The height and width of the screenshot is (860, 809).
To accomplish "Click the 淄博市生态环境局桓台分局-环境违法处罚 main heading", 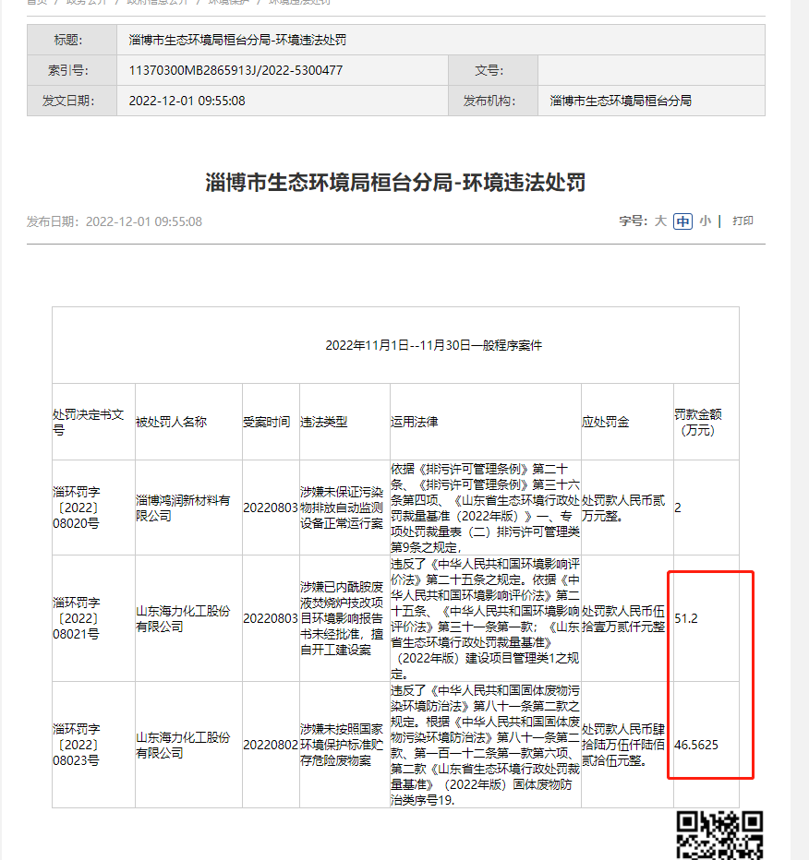I will [x=395, y=182].
